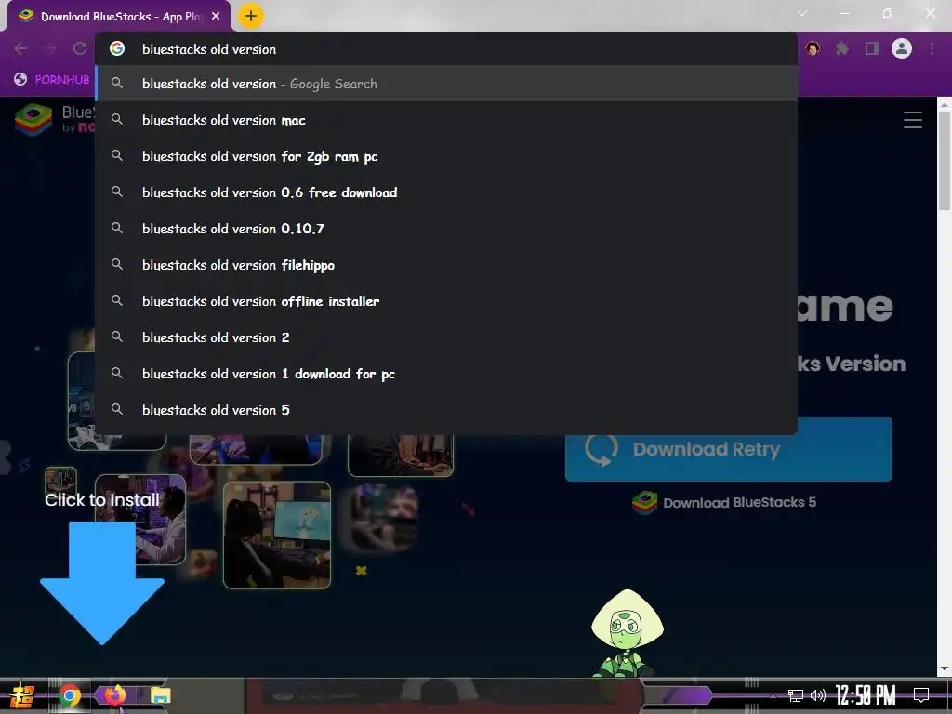Choose suggestion 'bluestacks old version 5'
Screen dimensions: 952x714
click(446, 410)
